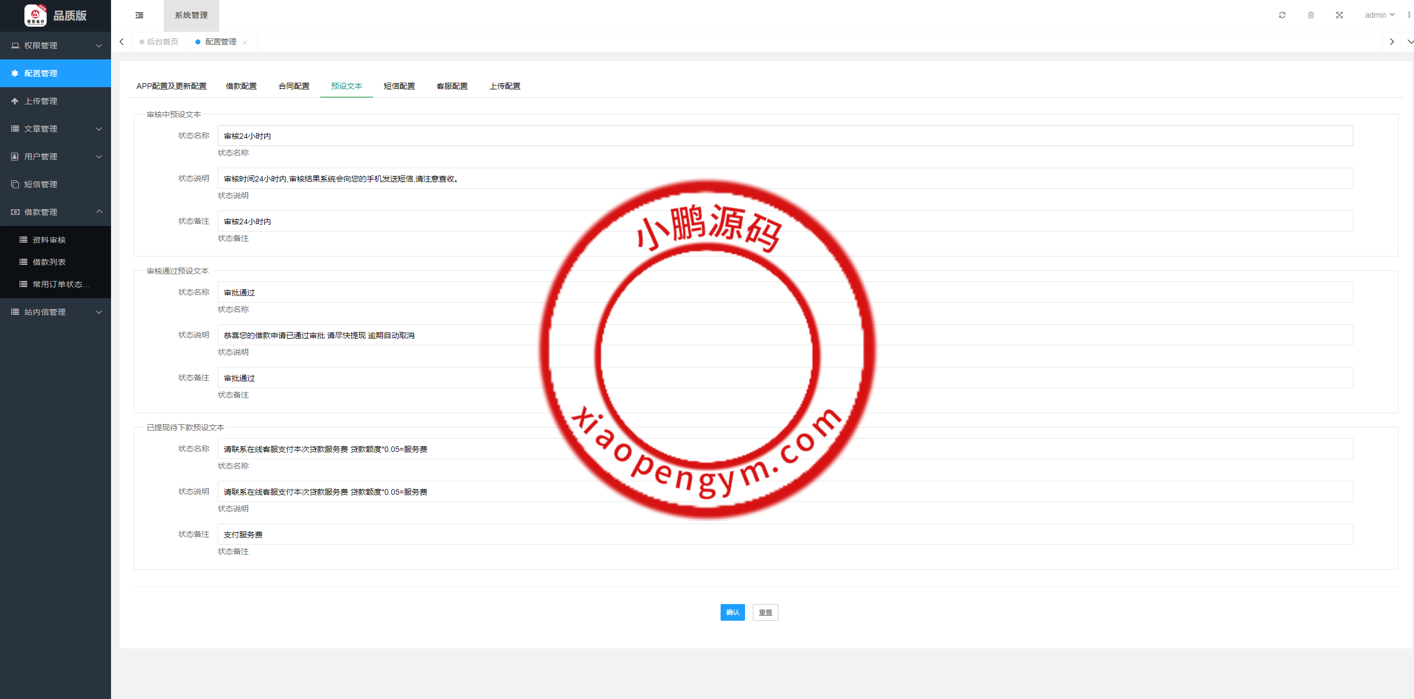
Task: Open the admin dropdown menu
Action: click(x=1376, y=15)
